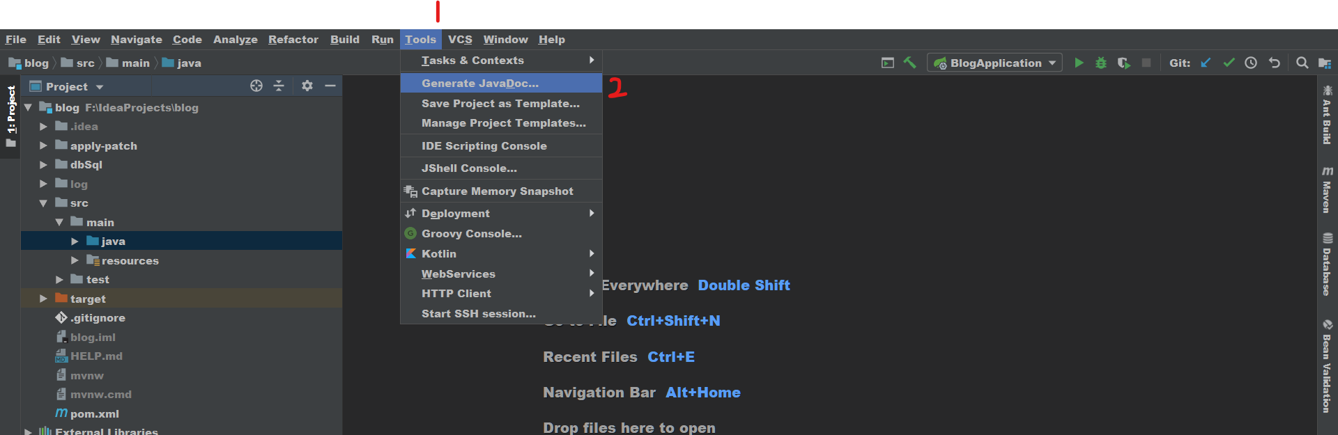
Task: Select blog.iml file
Action: pyautogui.click(x=86, y=337)
